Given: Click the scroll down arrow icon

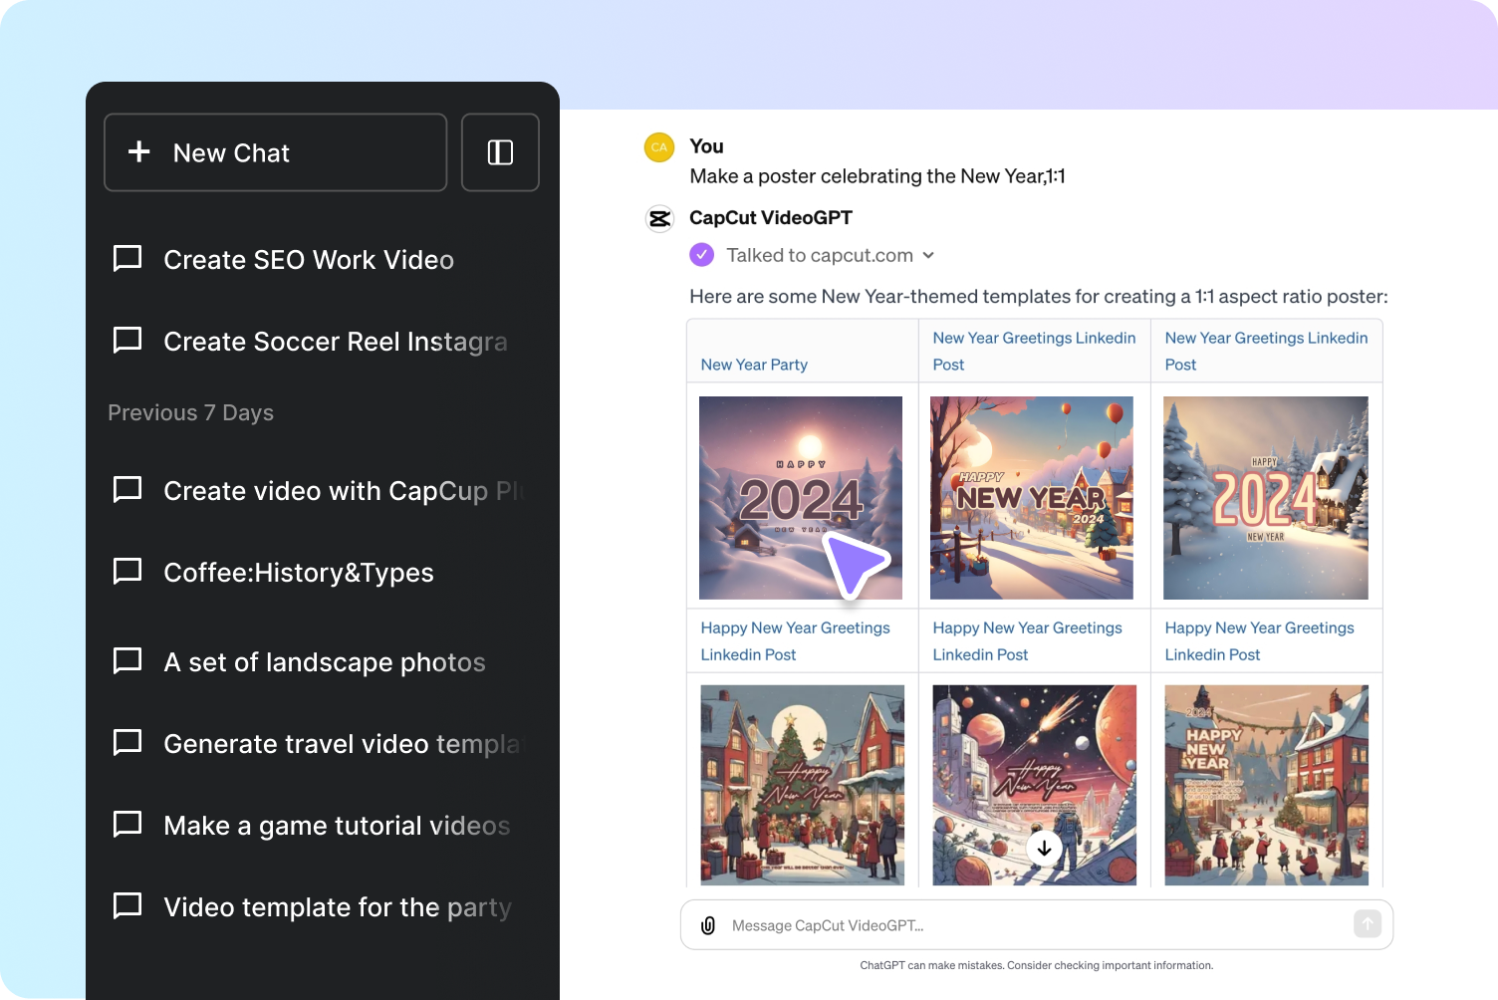Looking at the screenshot, I should [1044, 849].
